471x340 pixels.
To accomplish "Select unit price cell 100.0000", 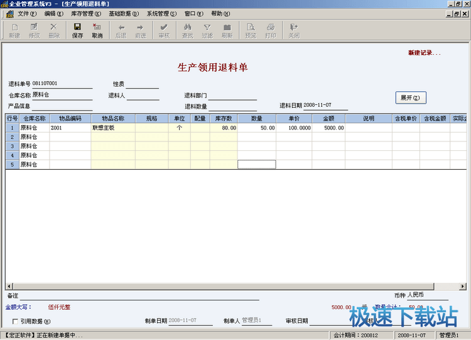I will [x=294, y=128].
